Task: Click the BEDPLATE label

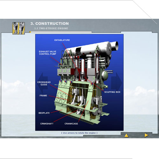Action: pyautogui.click(x=44, y=113)
